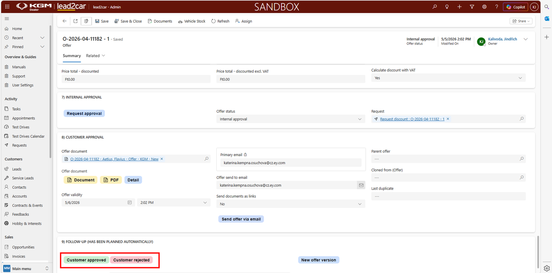Screen dimensions: 552x273
Task: Expand the header details chevron
Action: 525,39
